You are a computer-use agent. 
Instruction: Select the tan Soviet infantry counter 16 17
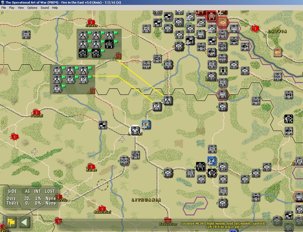click(223, 23)
